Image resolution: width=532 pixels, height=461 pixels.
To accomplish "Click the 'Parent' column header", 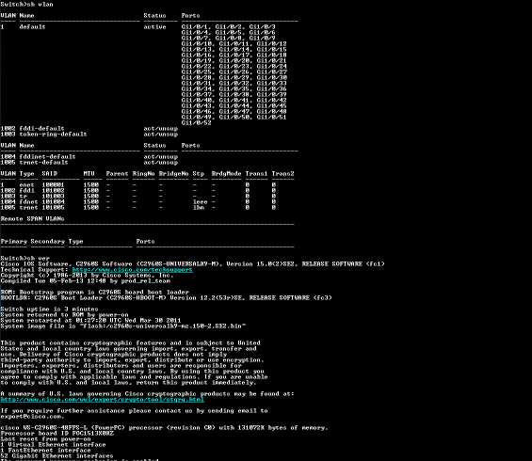I will coord(117,173).
